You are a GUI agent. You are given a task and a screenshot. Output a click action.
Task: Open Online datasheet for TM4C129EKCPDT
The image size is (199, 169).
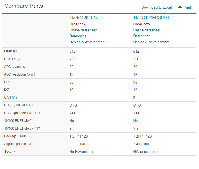(x=147, y=30)
